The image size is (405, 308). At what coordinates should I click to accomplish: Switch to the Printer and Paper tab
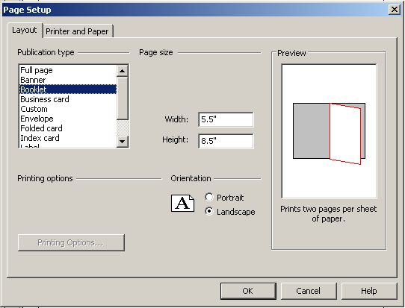point(77,31)
